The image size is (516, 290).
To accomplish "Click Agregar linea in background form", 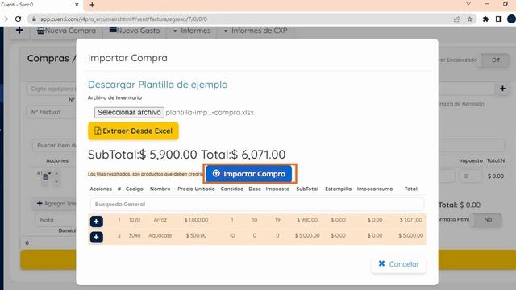I will click(x=56, y=204).
